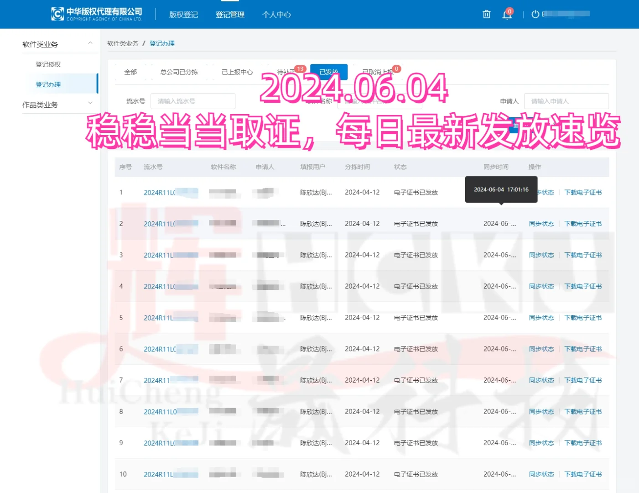Viewport: 639px width, 493px height.
Task: Click the 流水号 search input field
Action: coord(193,101)
